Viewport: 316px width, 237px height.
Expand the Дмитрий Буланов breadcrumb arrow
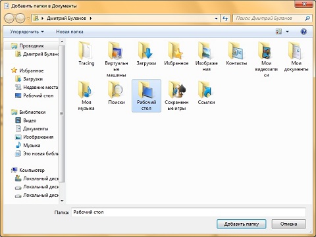(91, 18)
